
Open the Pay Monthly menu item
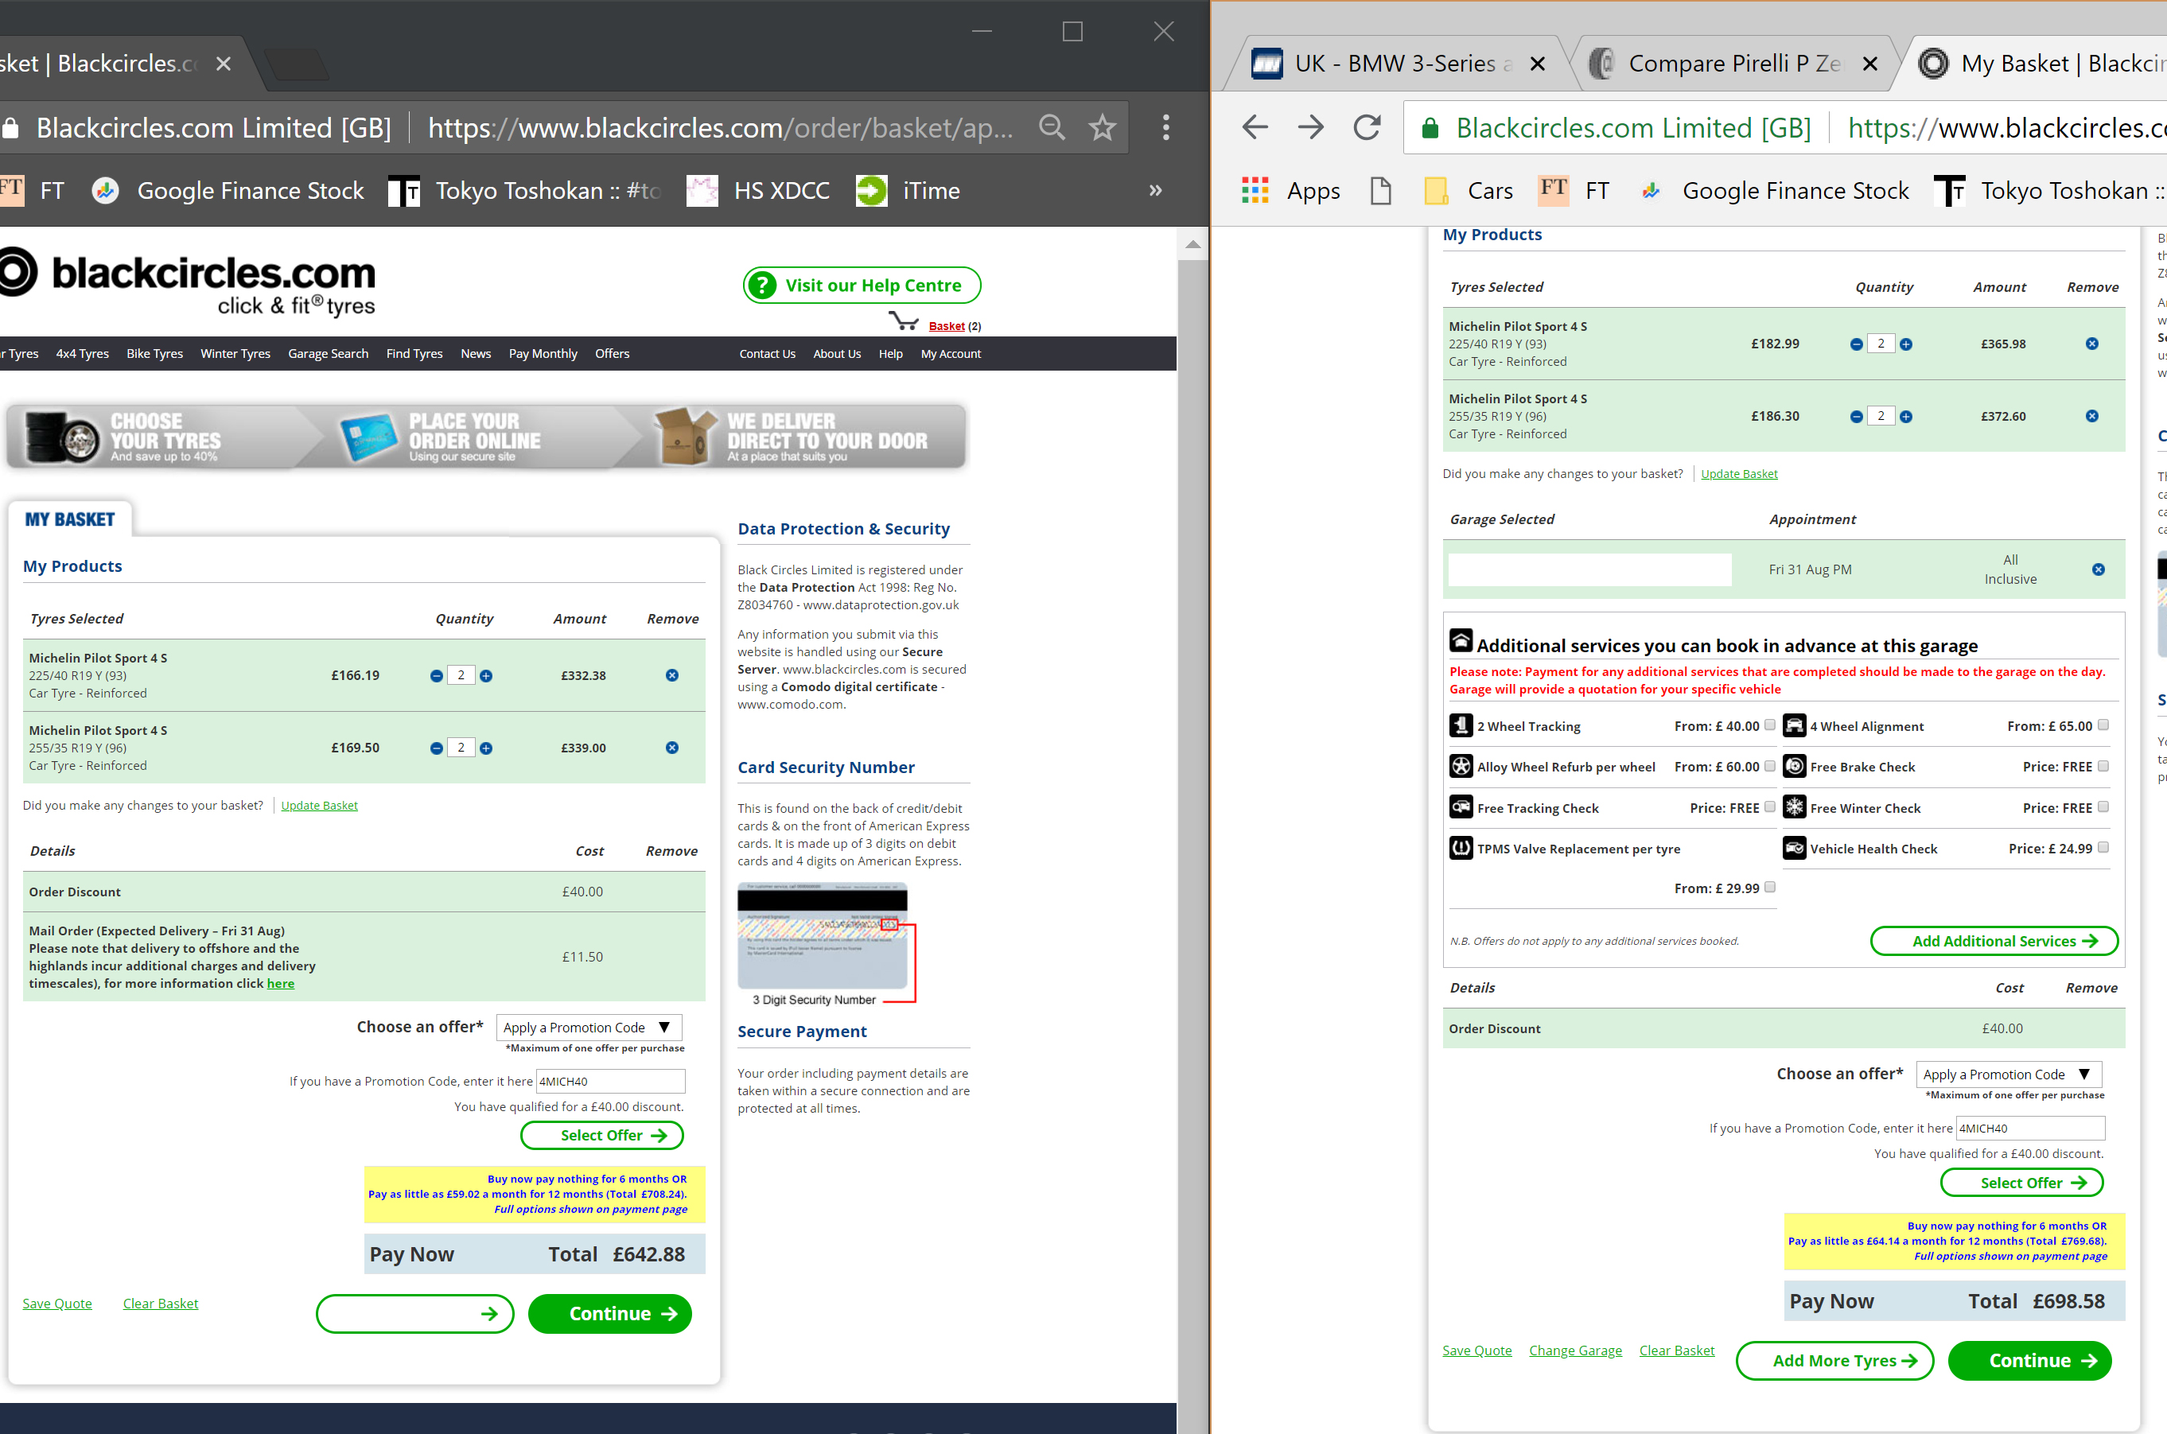[x=543, y=354]
